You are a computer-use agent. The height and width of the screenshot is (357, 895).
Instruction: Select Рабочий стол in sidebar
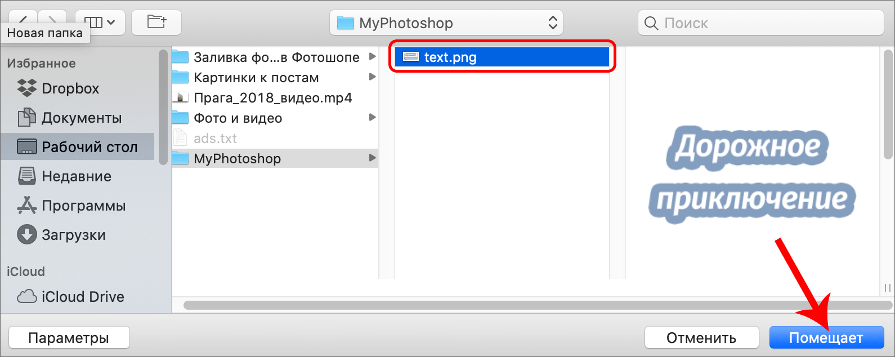(89, 147)
